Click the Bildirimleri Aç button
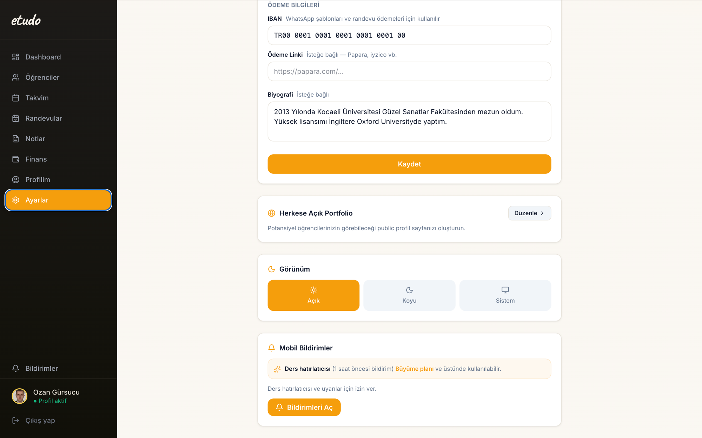Screen dimensions: 702x438 pyautogui.click(x=304, y=407)
